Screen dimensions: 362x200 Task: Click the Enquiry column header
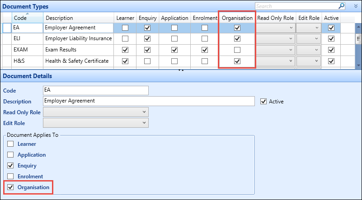(147, 18)
